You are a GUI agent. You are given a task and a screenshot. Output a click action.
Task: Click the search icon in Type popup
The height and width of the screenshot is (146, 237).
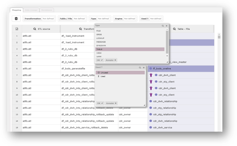coord(163,26)
